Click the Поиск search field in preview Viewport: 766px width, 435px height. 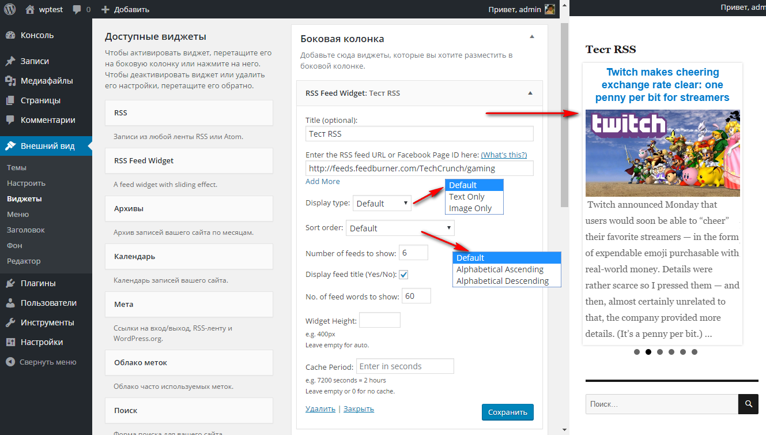tap(662, 404)
